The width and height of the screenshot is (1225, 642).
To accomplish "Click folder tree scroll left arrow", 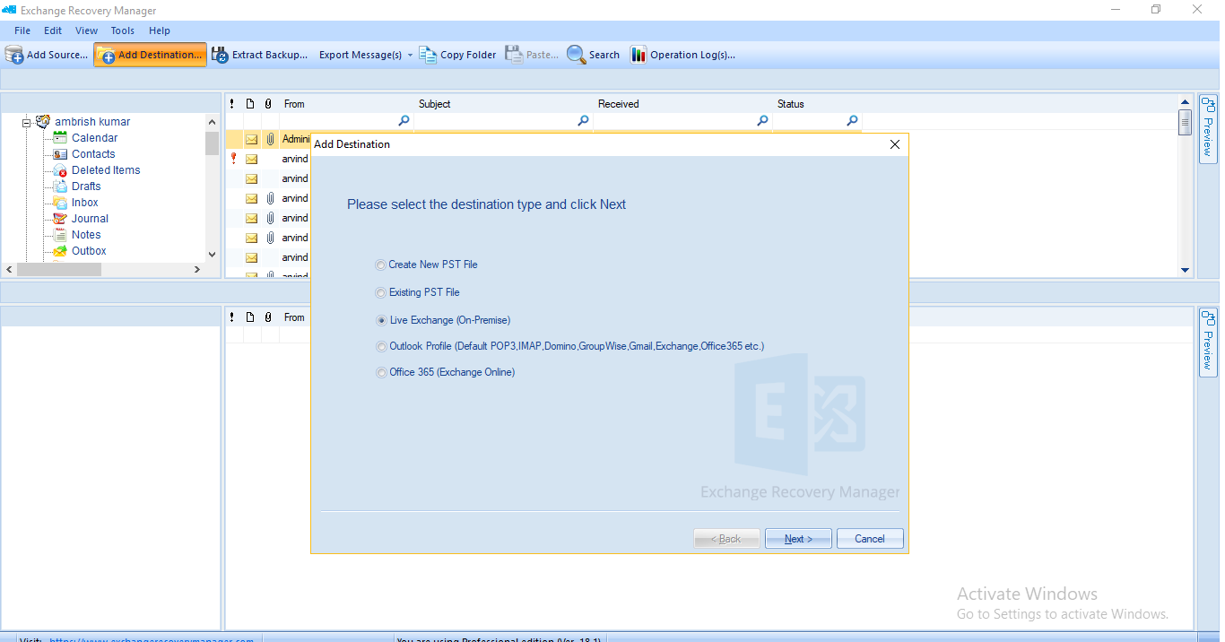I will tap(9, 269).
